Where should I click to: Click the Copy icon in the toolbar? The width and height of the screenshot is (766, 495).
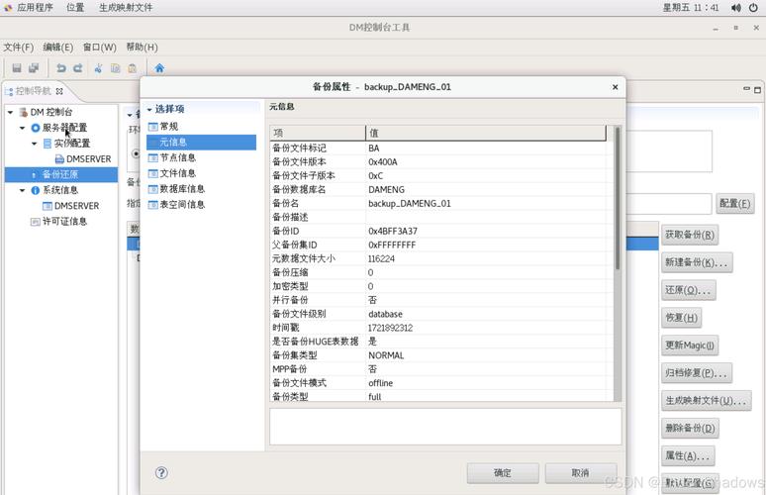[x=115, y=68]
